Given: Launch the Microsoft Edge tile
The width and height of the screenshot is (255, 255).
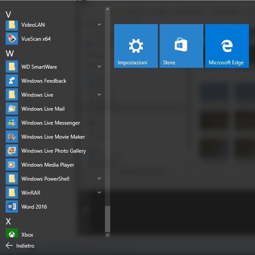Looking at the screenshot, I should 227,46.
